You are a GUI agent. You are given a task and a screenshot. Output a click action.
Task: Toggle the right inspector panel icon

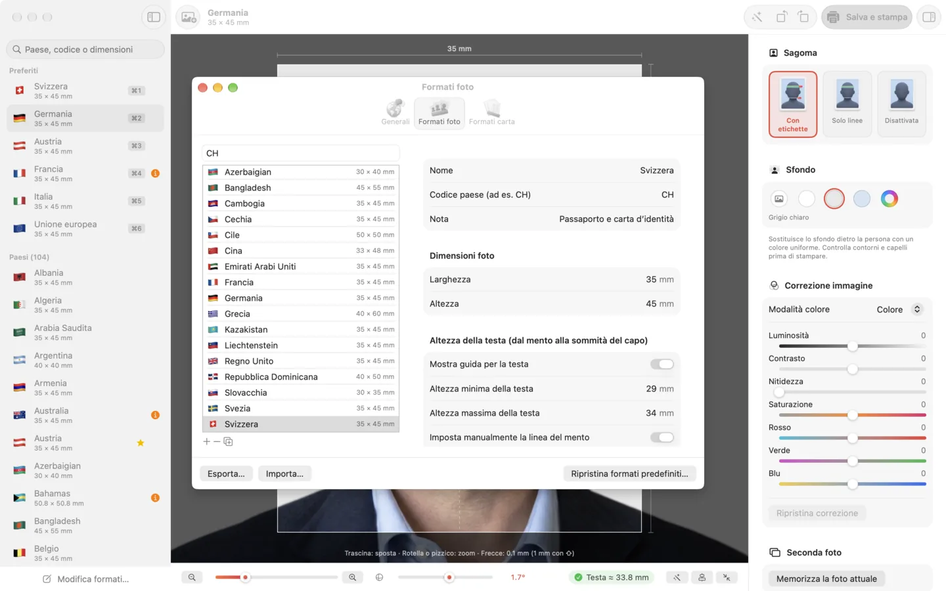click(929, 17)
